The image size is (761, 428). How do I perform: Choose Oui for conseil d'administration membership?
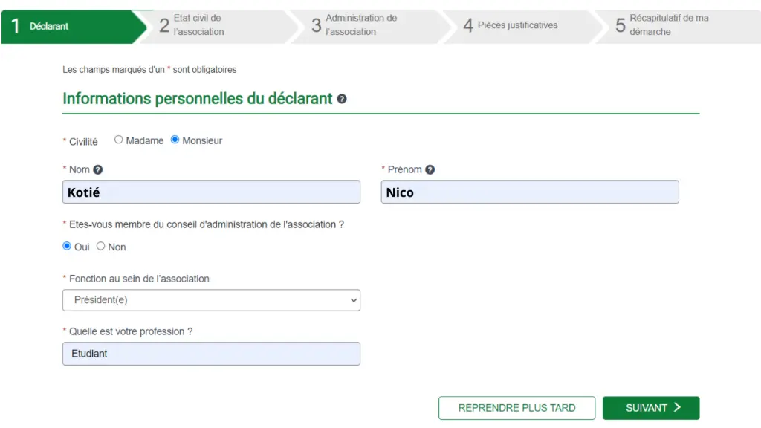68,247
